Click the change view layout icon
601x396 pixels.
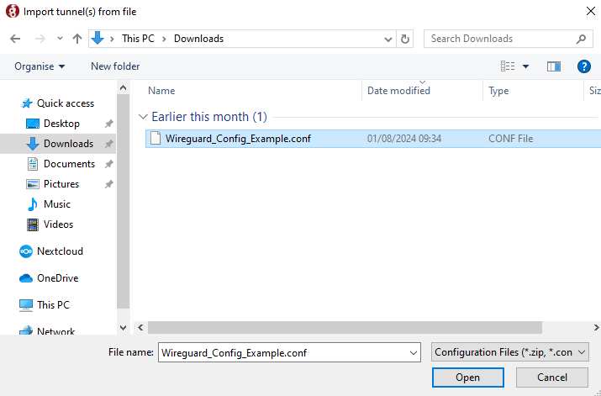pyautogui.click(x=508, y=66)
